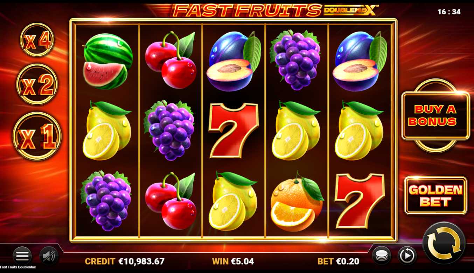Click the watermelon symbol on the first reel
The height and width of the screenshot is (273, 474).
click(108, 61)
